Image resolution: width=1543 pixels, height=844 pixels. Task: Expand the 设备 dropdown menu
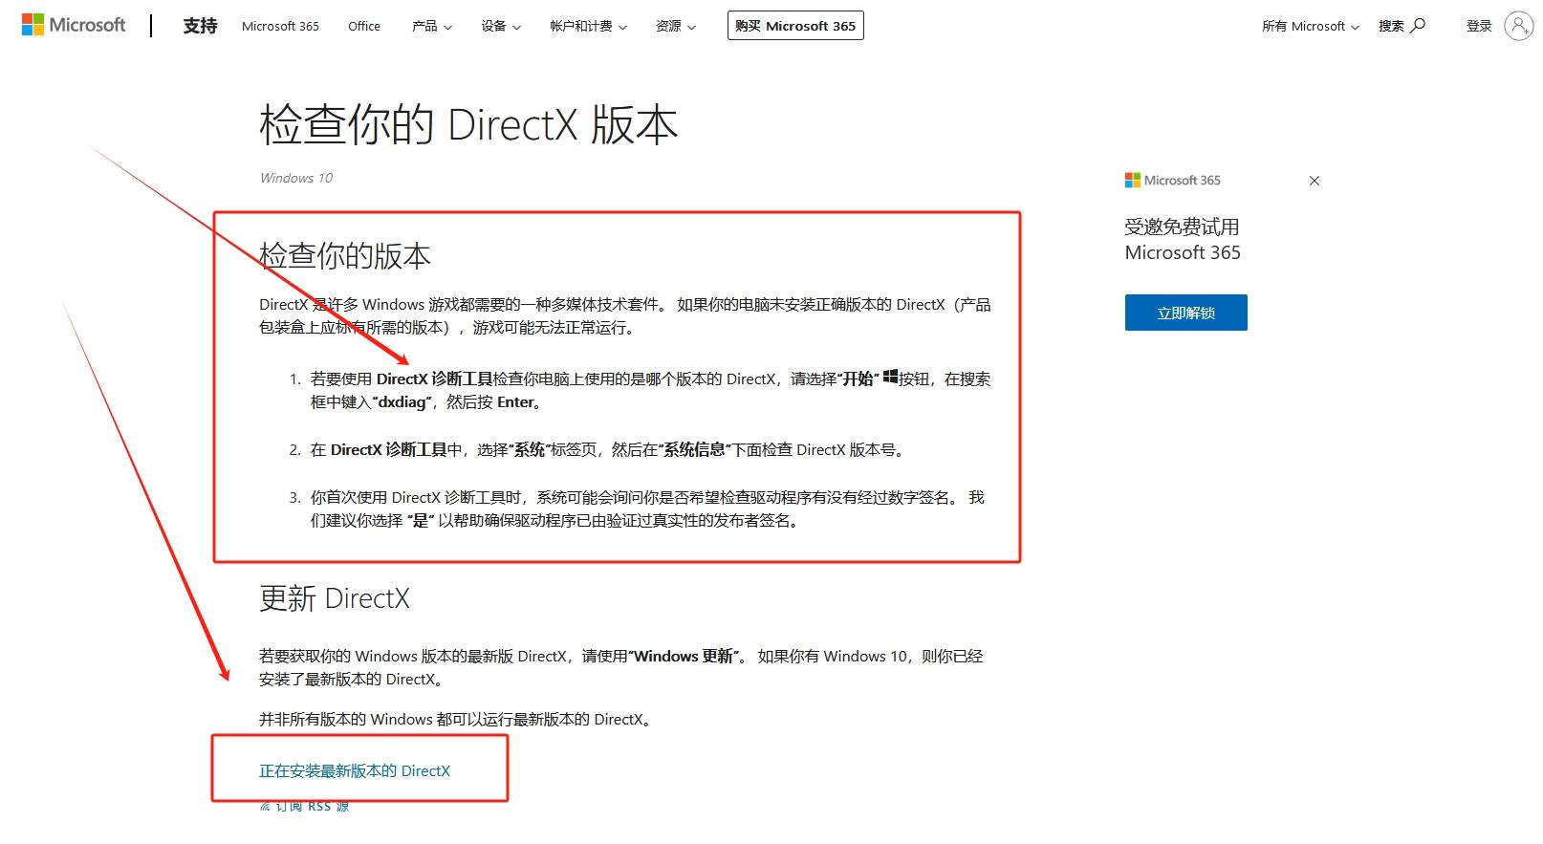coord(500,26)
